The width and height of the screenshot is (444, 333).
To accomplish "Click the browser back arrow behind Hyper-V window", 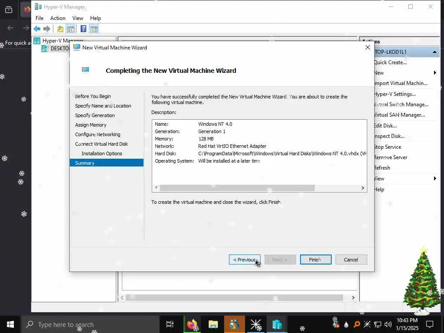I will coord(10,28).
